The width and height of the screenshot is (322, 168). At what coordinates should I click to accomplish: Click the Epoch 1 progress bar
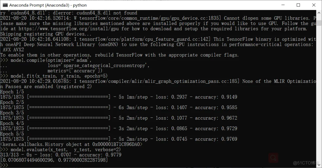[x=69, y=97]
